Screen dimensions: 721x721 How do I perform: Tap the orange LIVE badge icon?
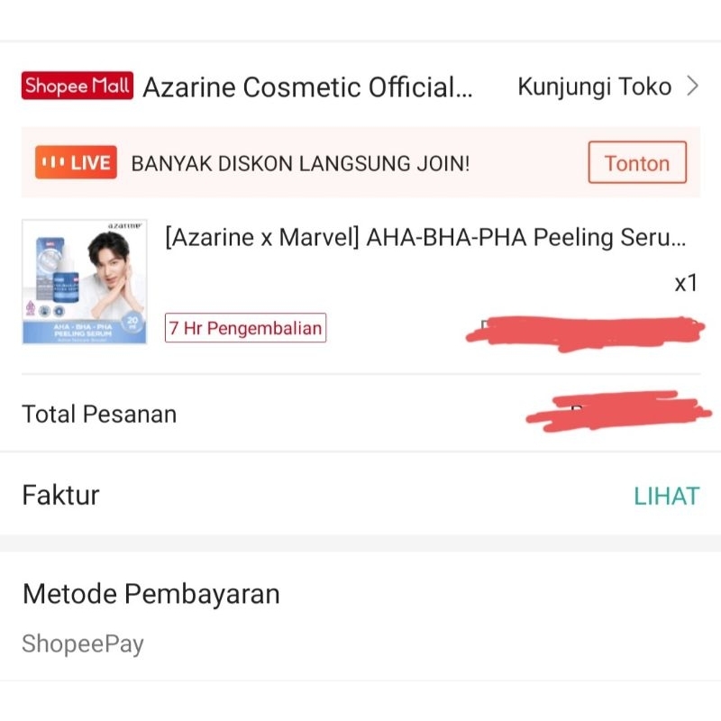tap(76, 163)
